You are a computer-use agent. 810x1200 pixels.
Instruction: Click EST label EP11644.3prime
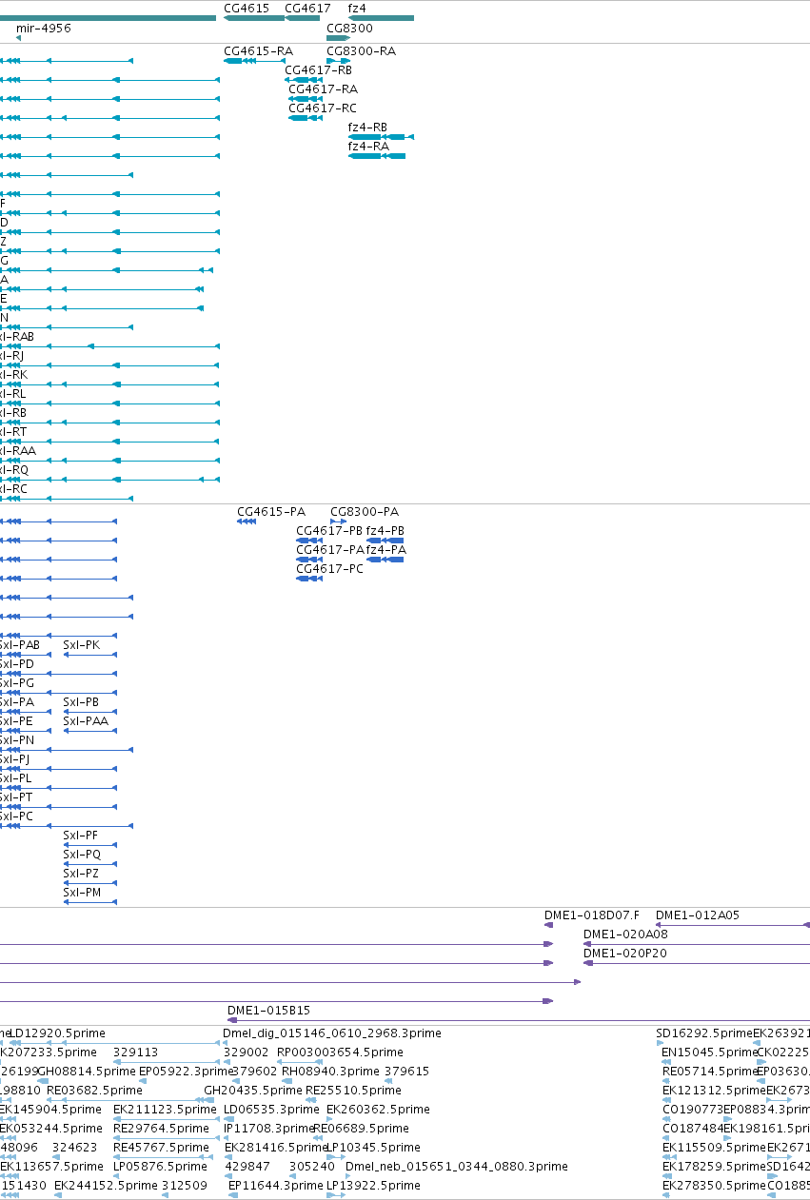276,1186
